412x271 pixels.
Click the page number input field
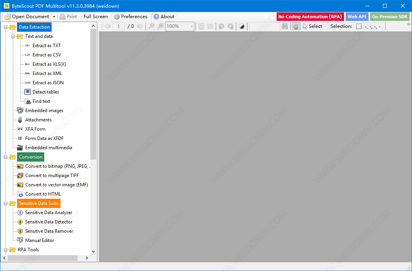point(118,26)
